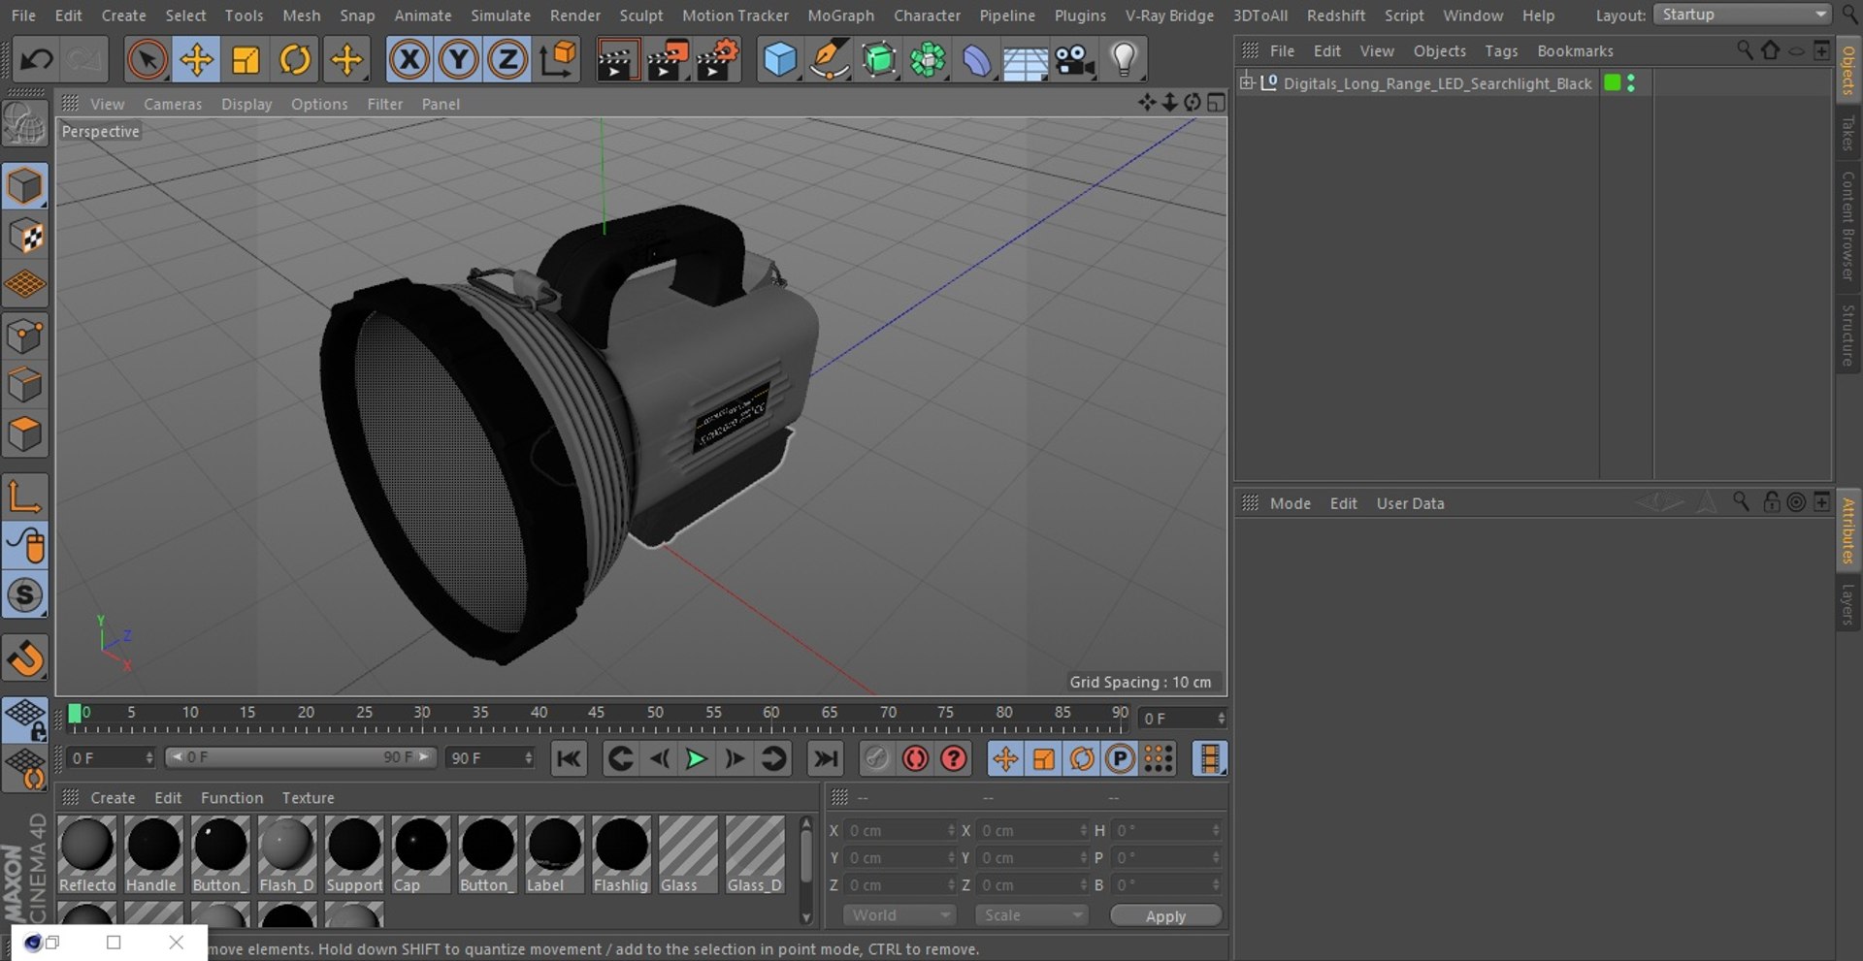Viewport: 1863px width, 961px height.
Task: Switch to Texture mode
Action: pyautogui.click(x=25, y=236)
